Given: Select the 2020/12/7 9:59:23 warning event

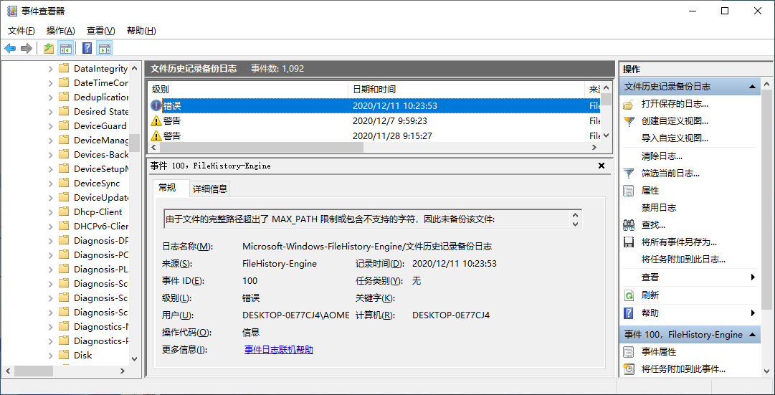Looking at the screenshot, I should pos(375,120).
